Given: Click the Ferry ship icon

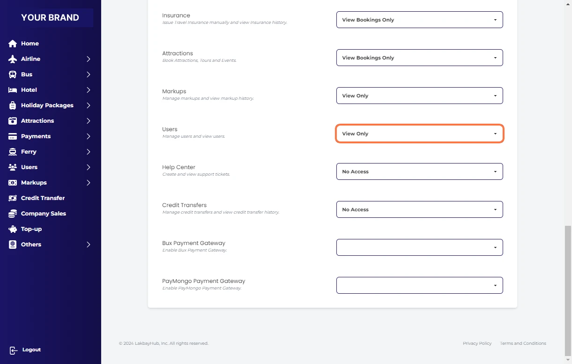Looking at the screenshot, I should (13, 152).
